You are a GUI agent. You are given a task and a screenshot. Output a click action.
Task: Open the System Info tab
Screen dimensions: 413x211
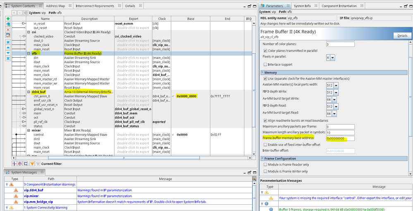point(302,6)
